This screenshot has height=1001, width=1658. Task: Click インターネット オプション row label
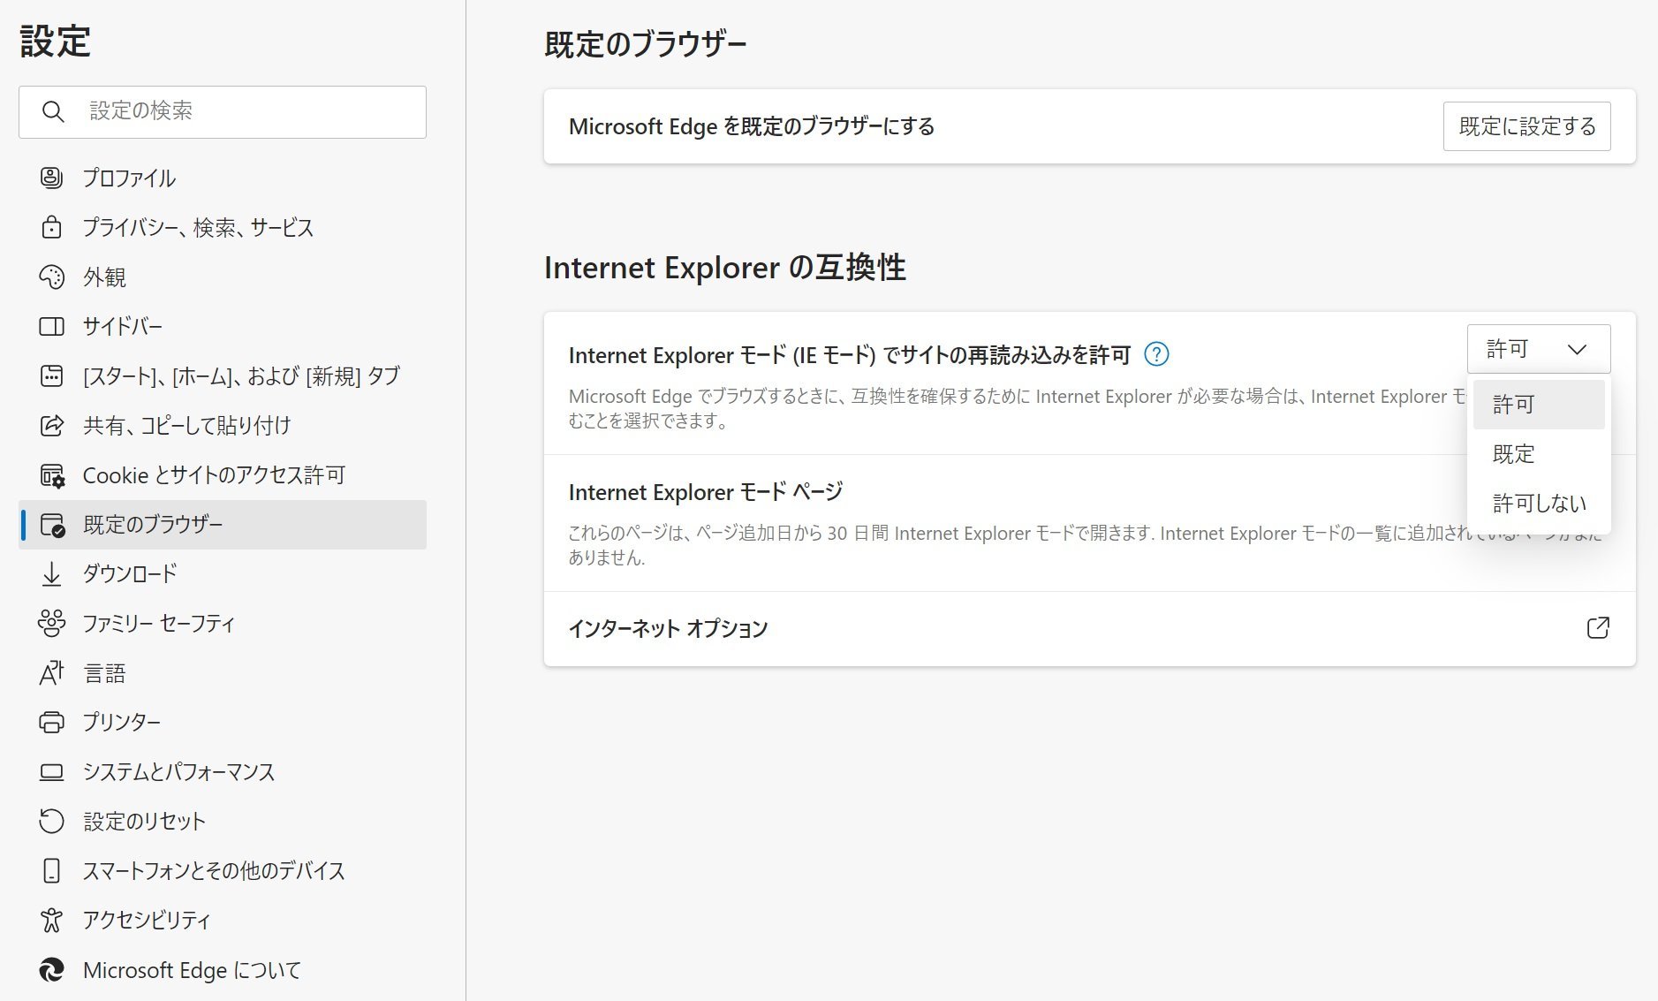[669, 628]
